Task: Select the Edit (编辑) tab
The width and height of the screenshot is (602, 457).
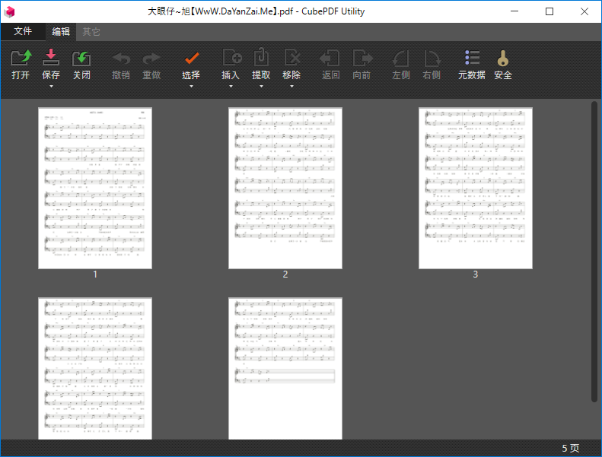Action: click(61, 31)
